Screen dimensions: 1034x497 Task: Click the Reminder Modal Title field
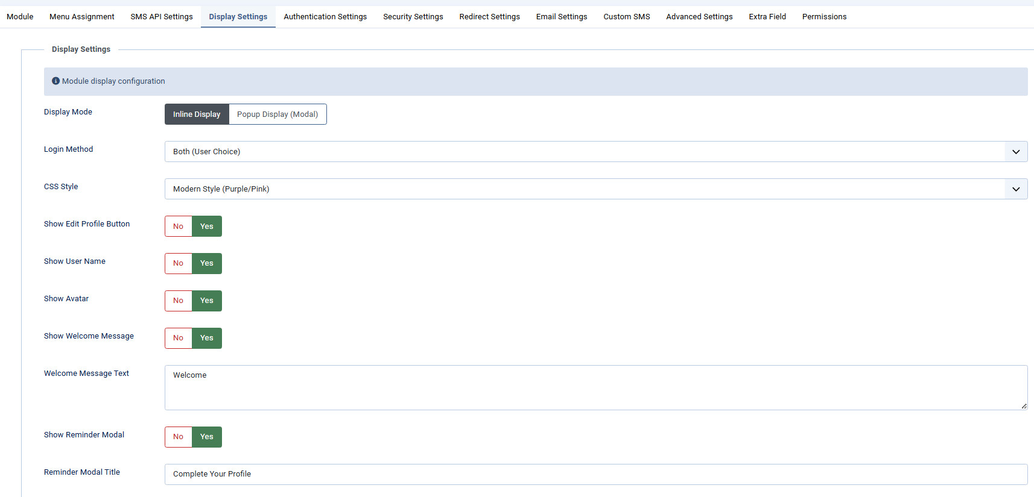[x=595, y=474]
